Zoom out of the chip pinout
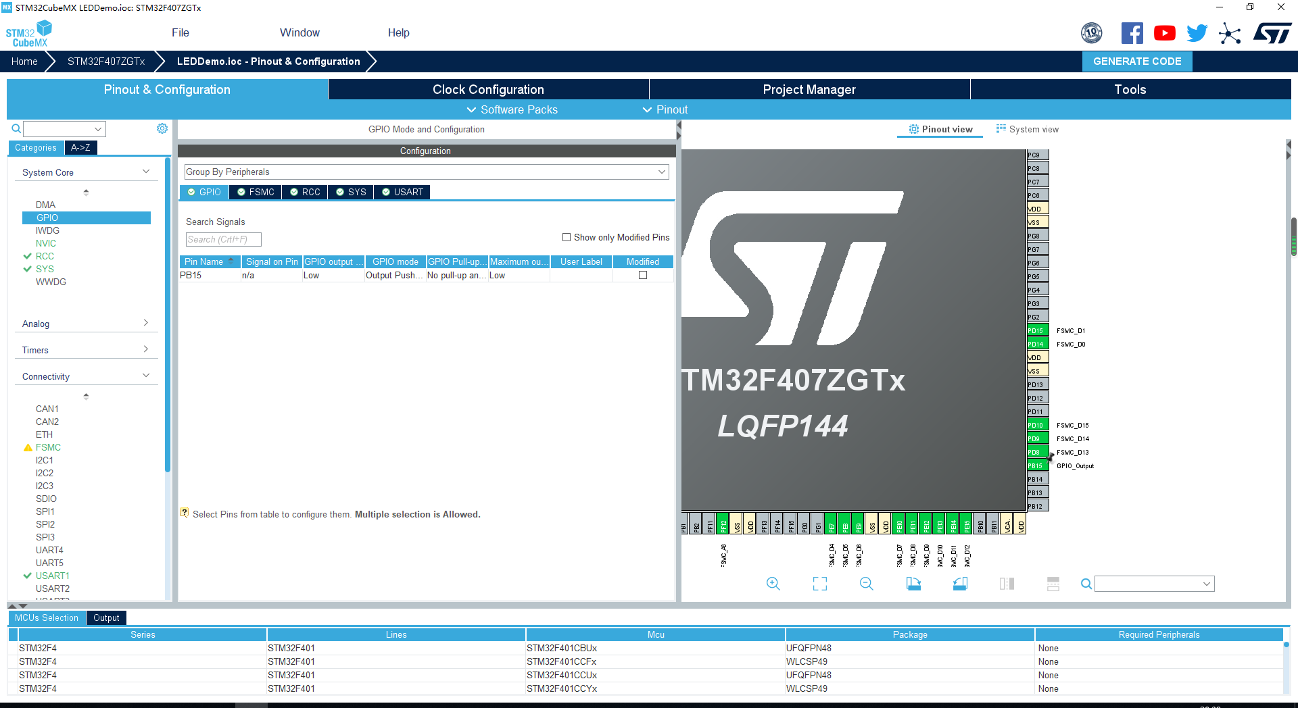The width and height of the screenshot is (1298, 708). coord(867,584)
